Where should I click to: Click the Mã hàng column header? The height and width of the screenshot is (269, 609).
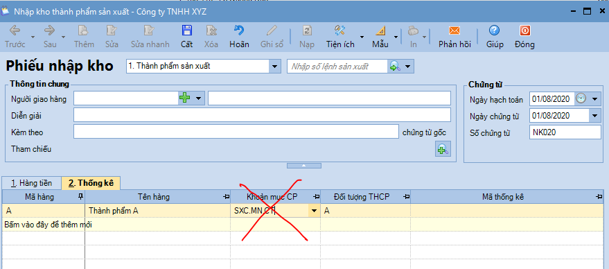39,197
